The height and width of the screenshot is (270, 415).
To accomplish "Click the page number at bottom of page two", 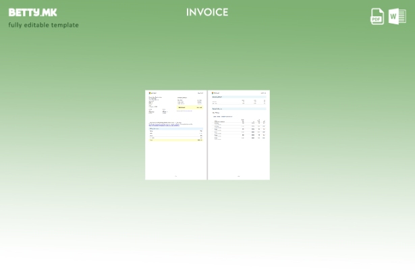I will pos(239,176).
